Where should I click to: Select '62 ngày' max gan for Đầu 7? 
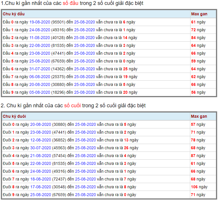[198, 77]
